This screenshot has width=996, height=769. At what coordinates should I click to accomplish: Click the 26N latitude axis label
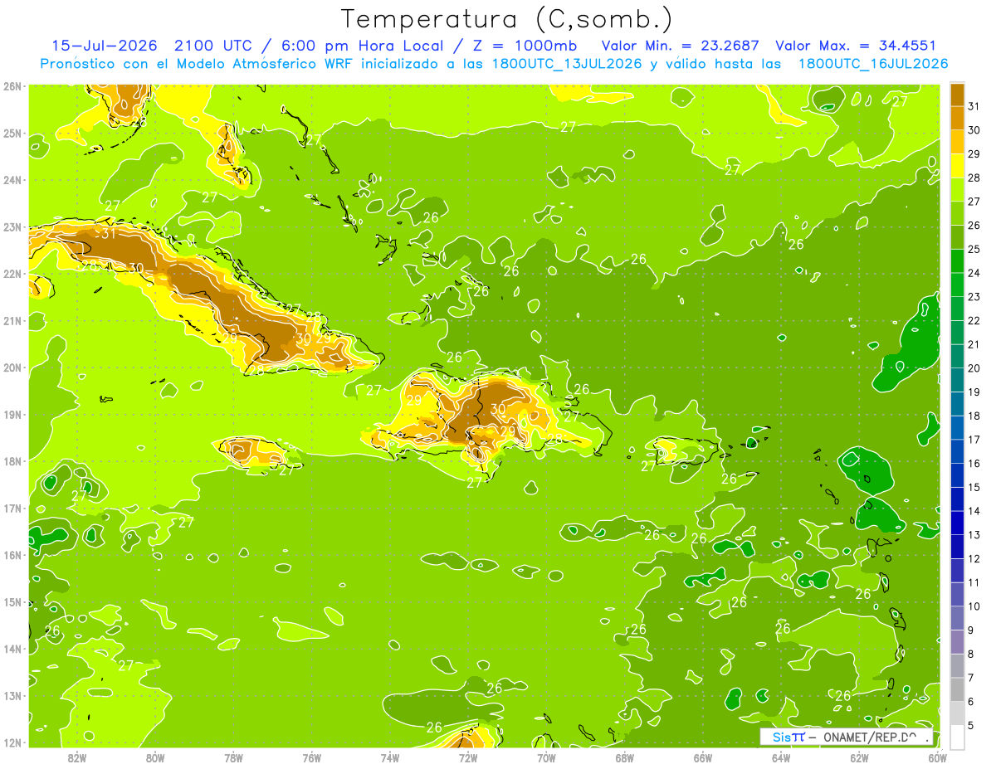pyautogui.click(x=12, y=86)
